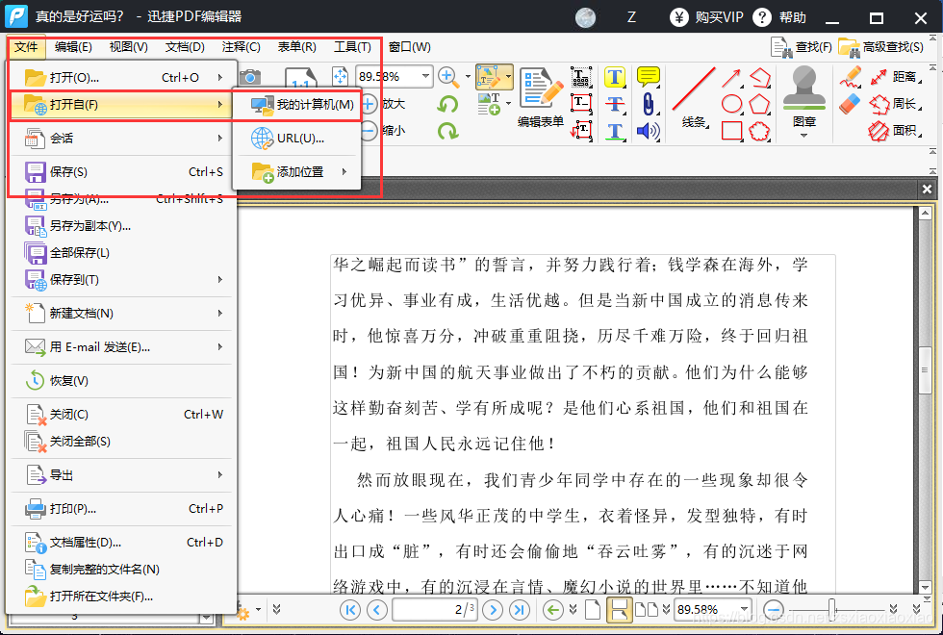Select the pentagon polygon tool
This screenshot has height=635, width=943.
point(759,104)
